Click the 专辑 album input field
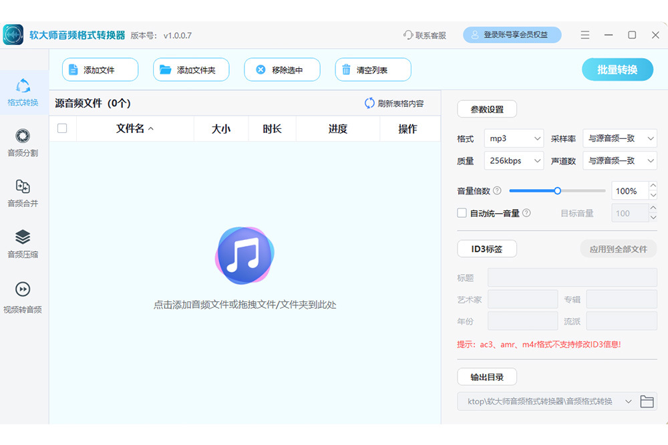668x445 pixels. (621, 299)
